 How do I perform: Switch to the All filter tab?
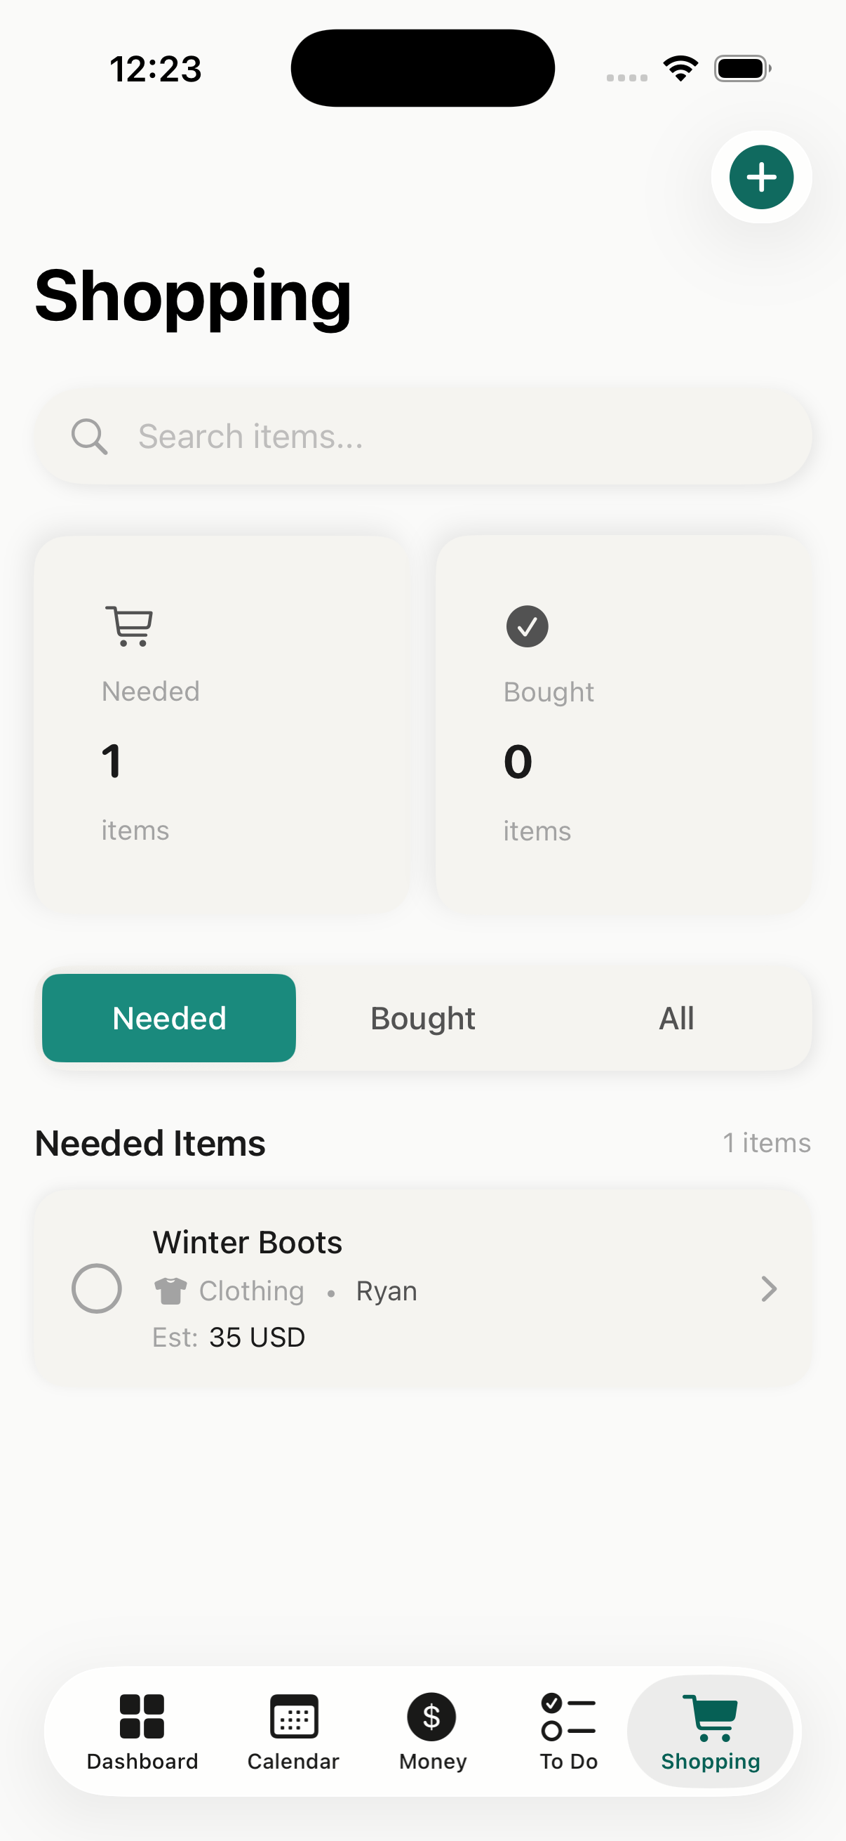click(676, 1018)
